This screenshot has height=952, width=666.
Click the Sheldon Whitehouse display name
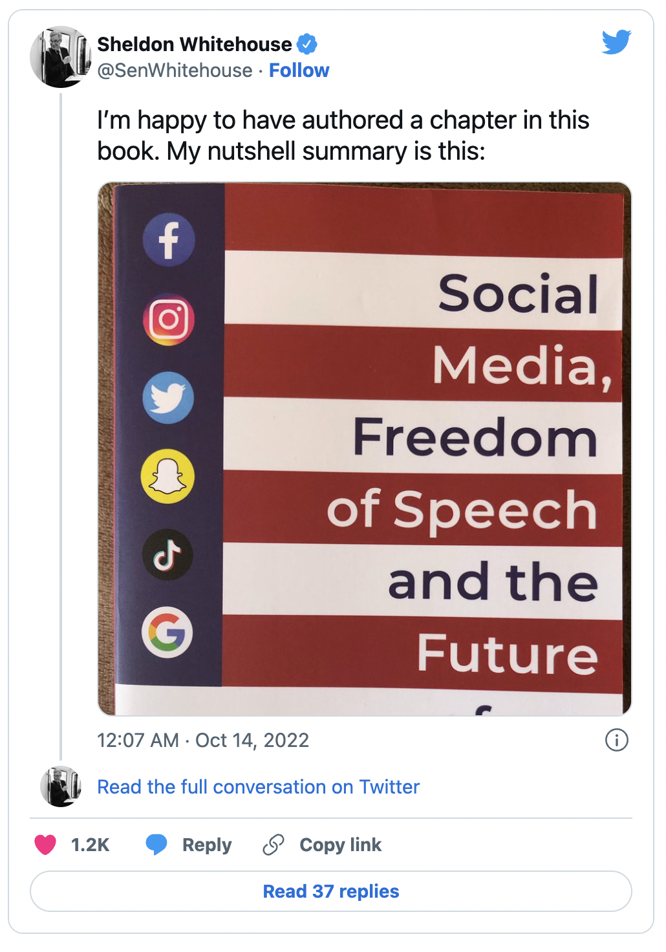[x=195, y=44]
